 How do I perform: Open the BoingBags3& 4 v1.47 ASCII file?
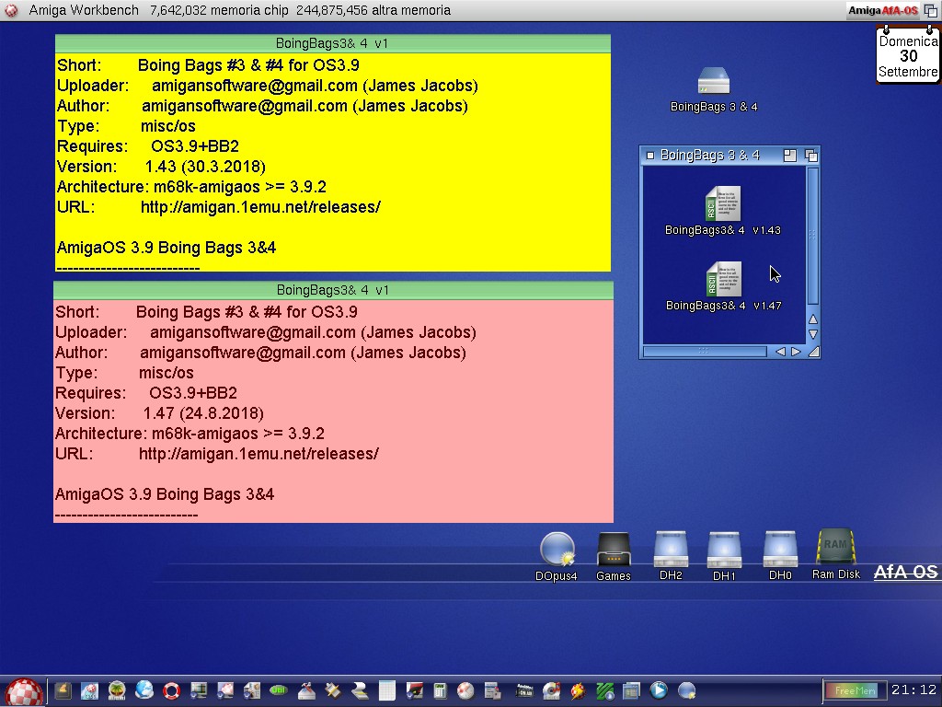tap(722, 280)
